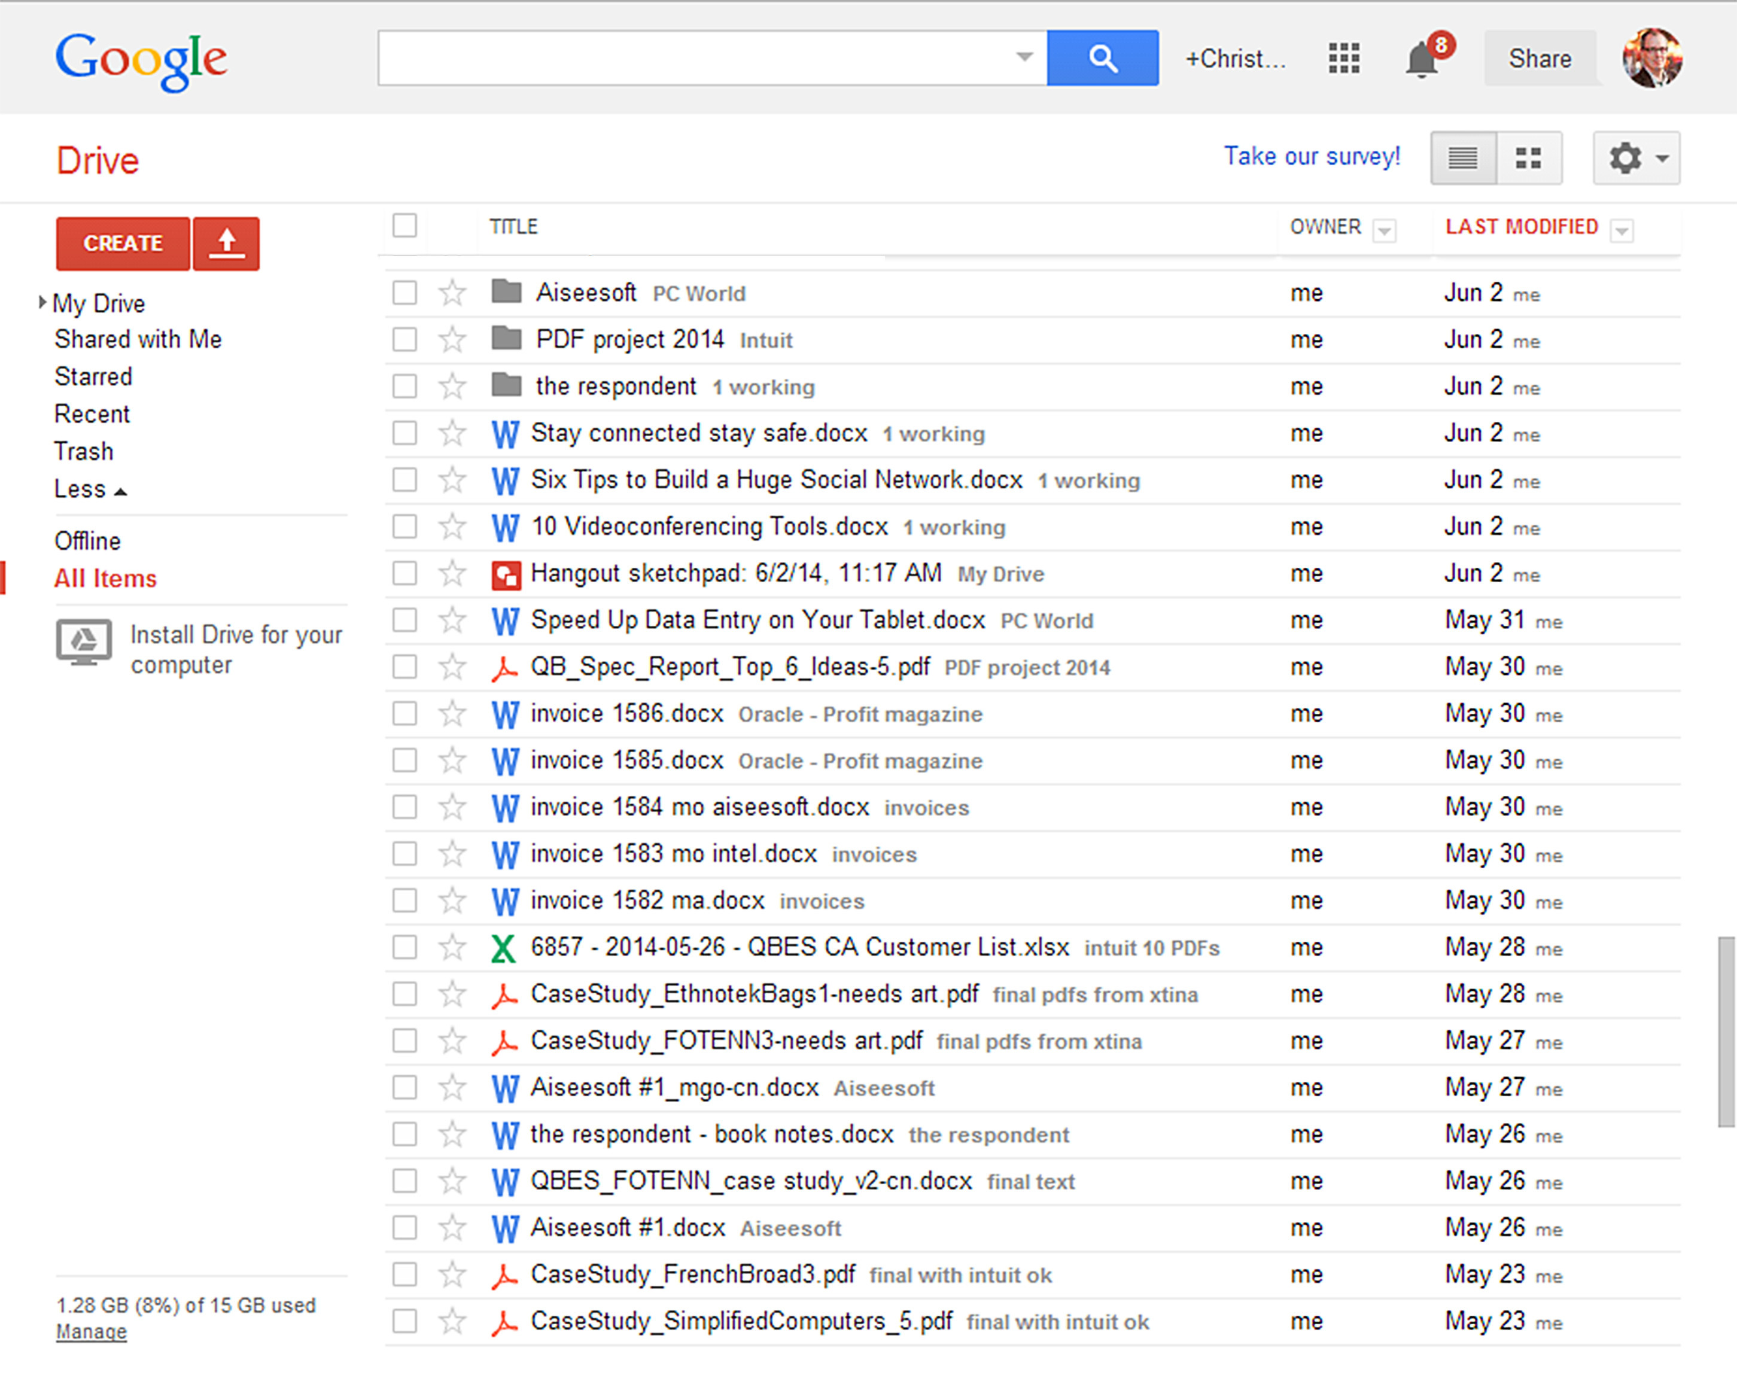Viewport: 1737px width, 1378px height.
Task: Click the Install Drive computer icon
Action: click(84, 641)
